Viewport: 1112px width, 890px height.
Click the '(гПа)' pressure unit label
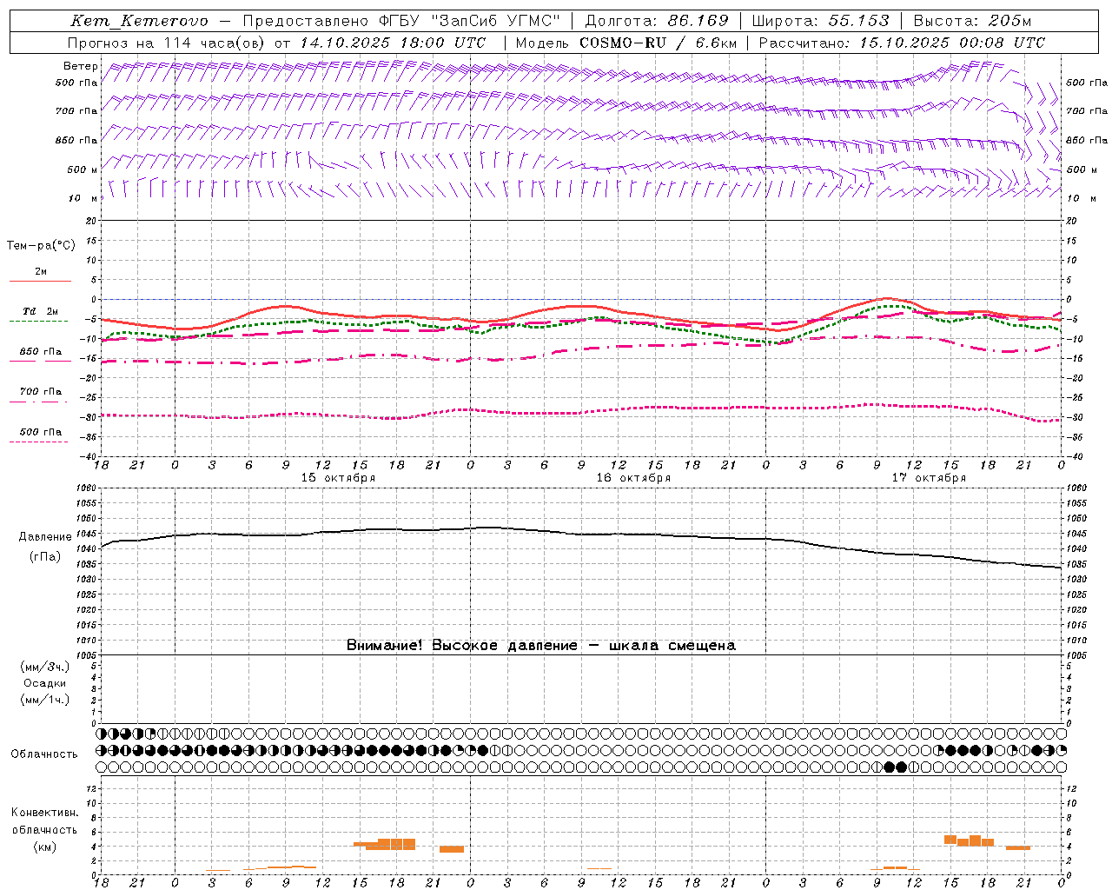tap(45, 557)
